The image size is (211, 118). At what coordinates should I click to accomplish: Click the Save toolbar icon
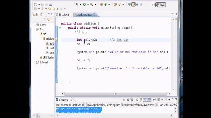tap(43, 5)
